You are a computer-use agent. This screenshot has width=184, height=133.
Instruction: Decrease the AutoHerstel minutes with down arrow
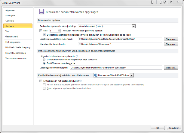59,31
